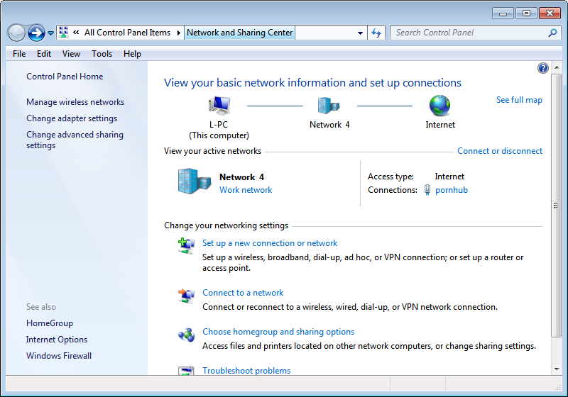This screenshot has width=568, height=397.
Task: Open the View menu
Action: click(x=71, y=54)
